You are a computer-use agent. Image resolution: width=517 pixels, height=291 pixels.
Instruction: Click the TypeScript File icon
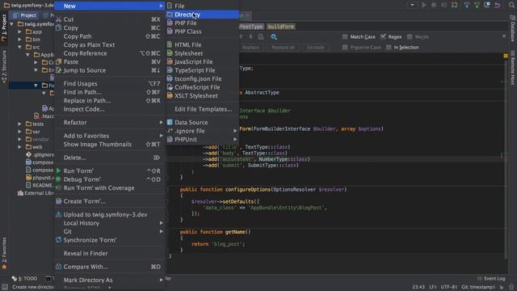tap(170, 70)
